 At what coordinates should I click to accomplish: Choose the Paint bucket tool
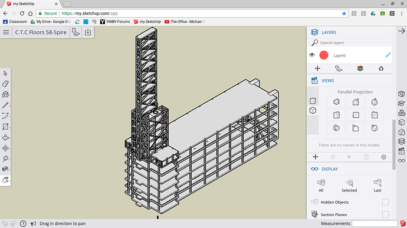pyautogui.click(x=5, y=95)
